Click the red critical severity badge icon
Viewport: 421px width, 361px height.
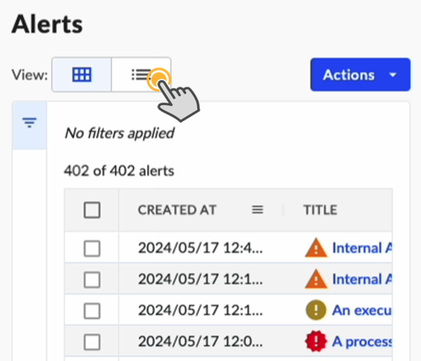[316, 342]
